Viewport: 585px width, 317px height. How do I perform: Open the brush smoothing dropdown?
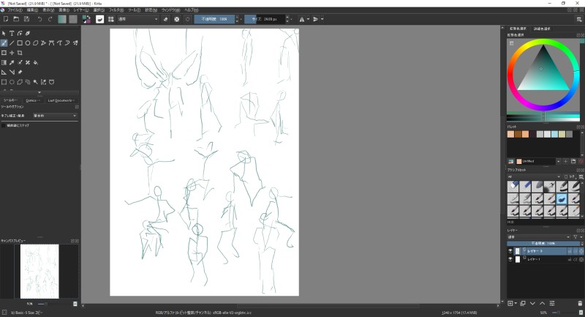point(55,116)
